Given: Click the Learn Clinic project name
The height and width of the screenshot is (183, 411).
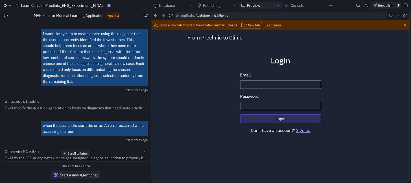Looking at the screenshot, I should (62, 5).
